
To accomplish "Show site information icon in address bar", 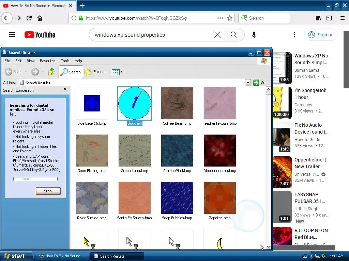I will coord(74,18).
